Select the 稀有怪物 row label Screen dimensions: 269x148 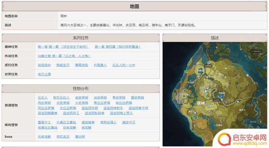pyautogui.click(x=11, y=125)
